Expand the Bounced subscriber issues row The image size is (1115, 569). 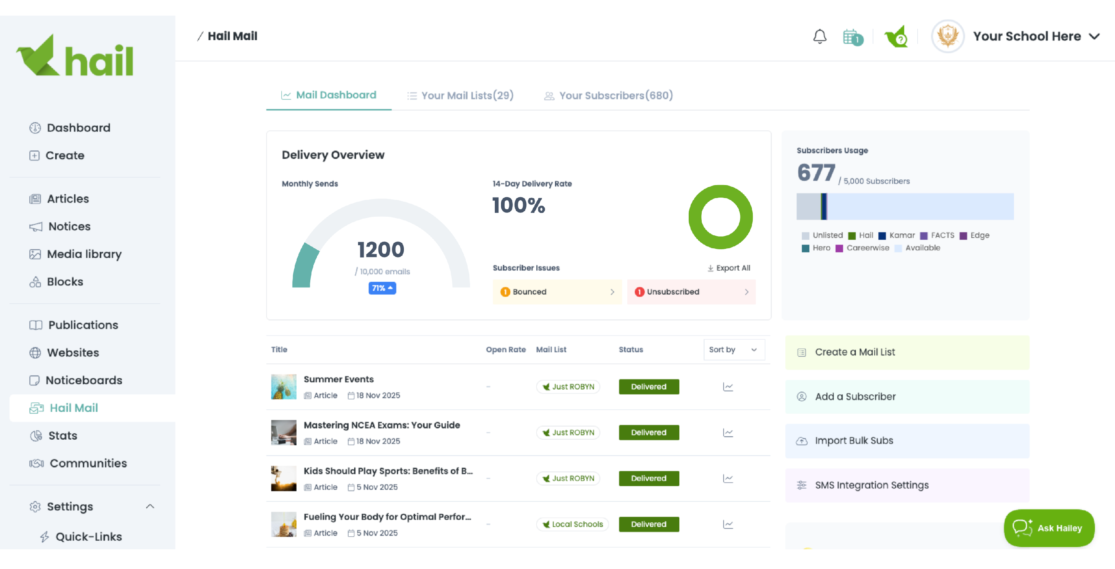click(557, 292)
